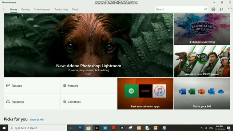Image resolution: width=233 pixels, height=131 pixels.
Task: Click the Outlook icon
Action: tap(211, 91)
